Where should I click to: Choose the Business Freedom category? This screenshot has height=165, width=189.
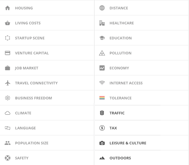click(47, 98)
